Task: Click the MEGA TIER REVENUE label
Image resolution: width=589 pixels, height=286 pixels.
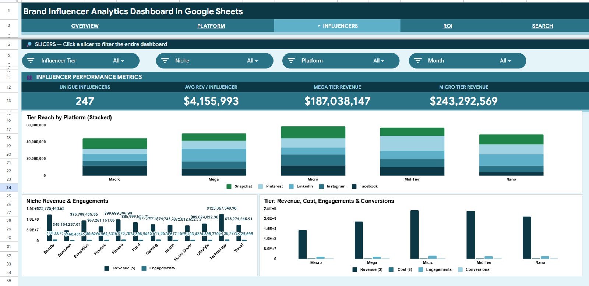Action: 337,87
